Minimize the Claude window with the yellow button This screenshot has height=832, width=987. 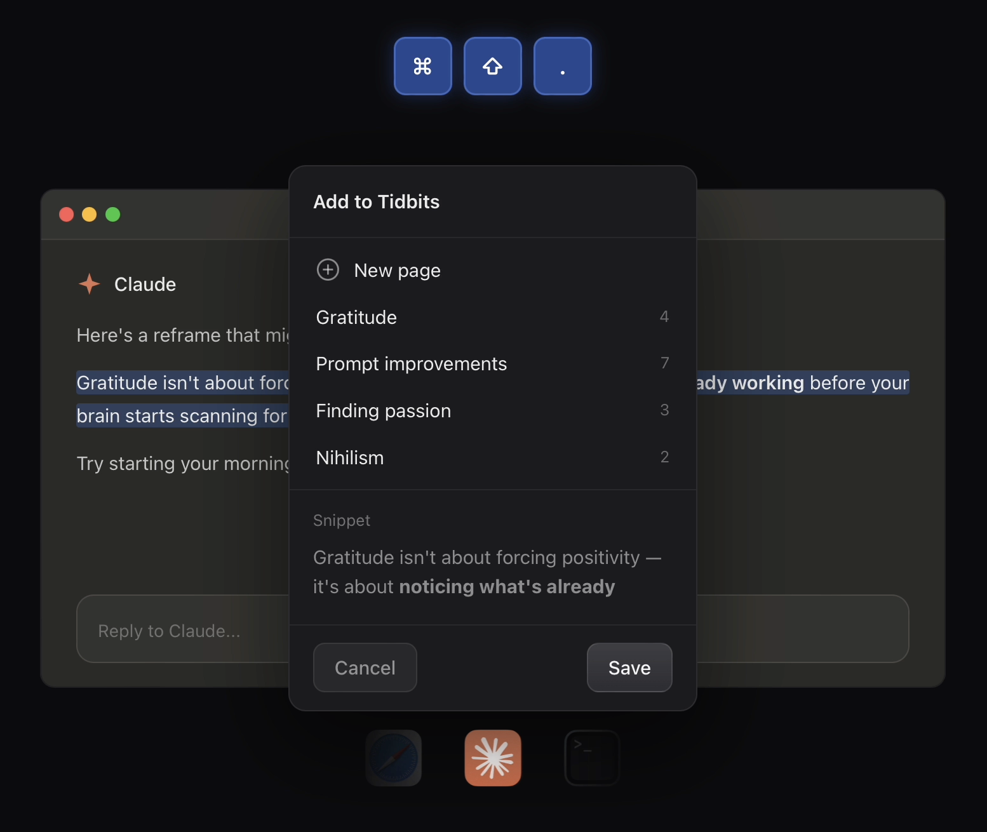(x=90, y=215)
